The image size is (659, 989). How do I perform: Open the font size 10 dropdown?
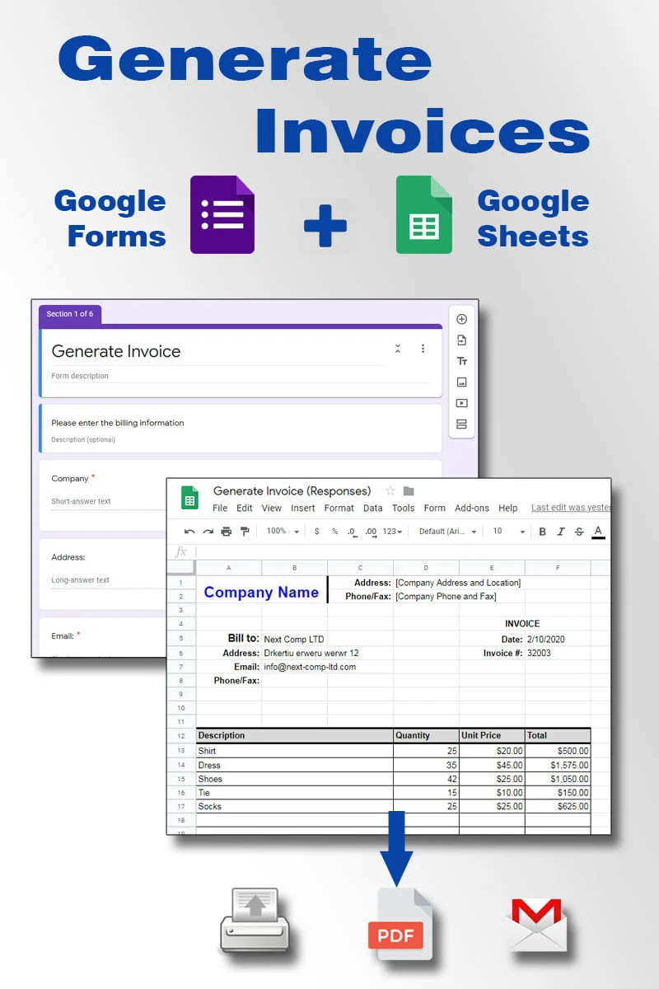[509, 532]
